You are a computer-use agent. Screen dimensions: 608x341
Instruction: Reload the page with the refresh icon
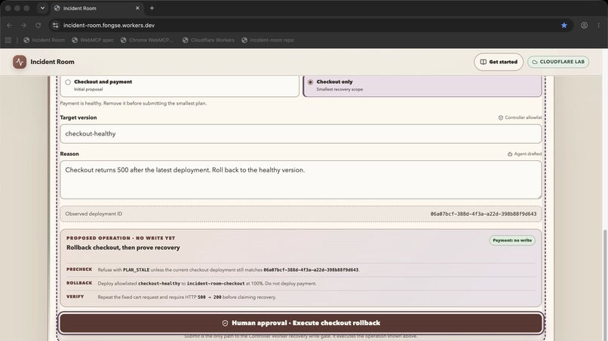click(38, 25)
